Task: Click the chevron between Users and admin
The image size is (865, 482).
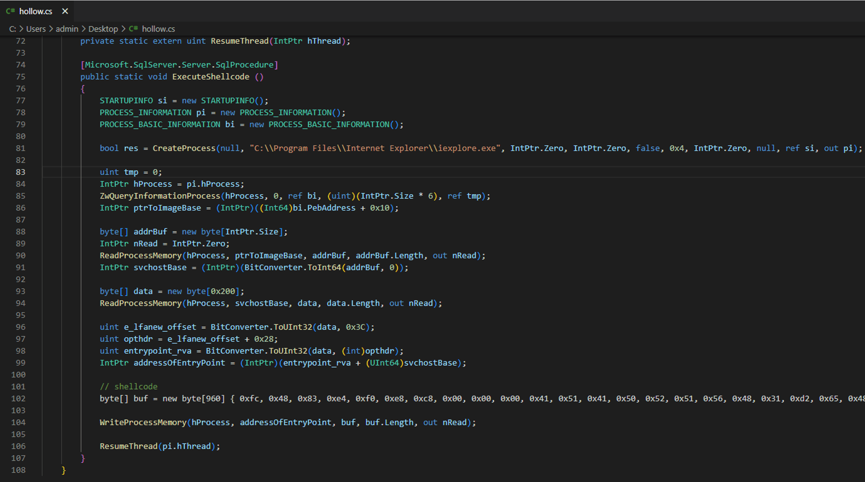Action: (51, 29)
